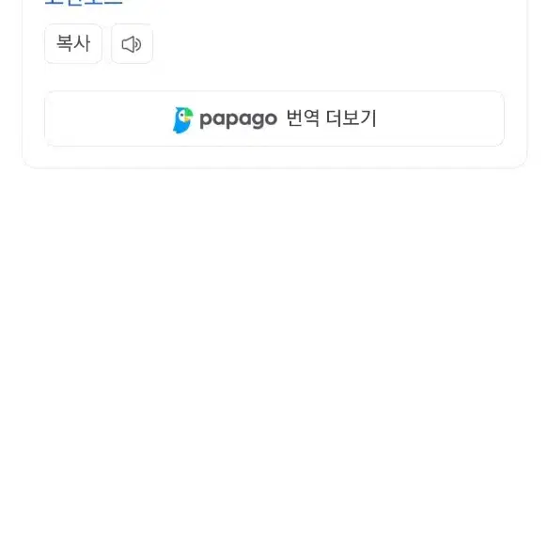548x548 pixels.
Task: Click inside the papago more-translations box
Action: coord(274,118)
